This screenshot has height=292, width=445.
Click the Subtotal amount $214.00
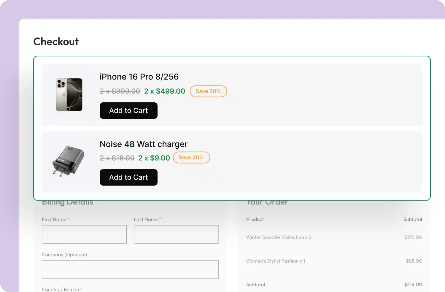(x=413, y=284)
